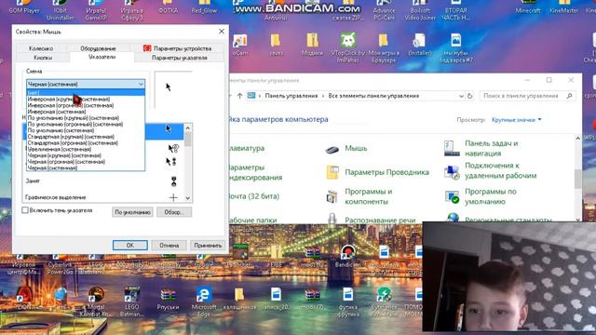This screenshot has height=335, width=596.
Task: Click the refresh button beside the address bar
Action: [469, 96]
